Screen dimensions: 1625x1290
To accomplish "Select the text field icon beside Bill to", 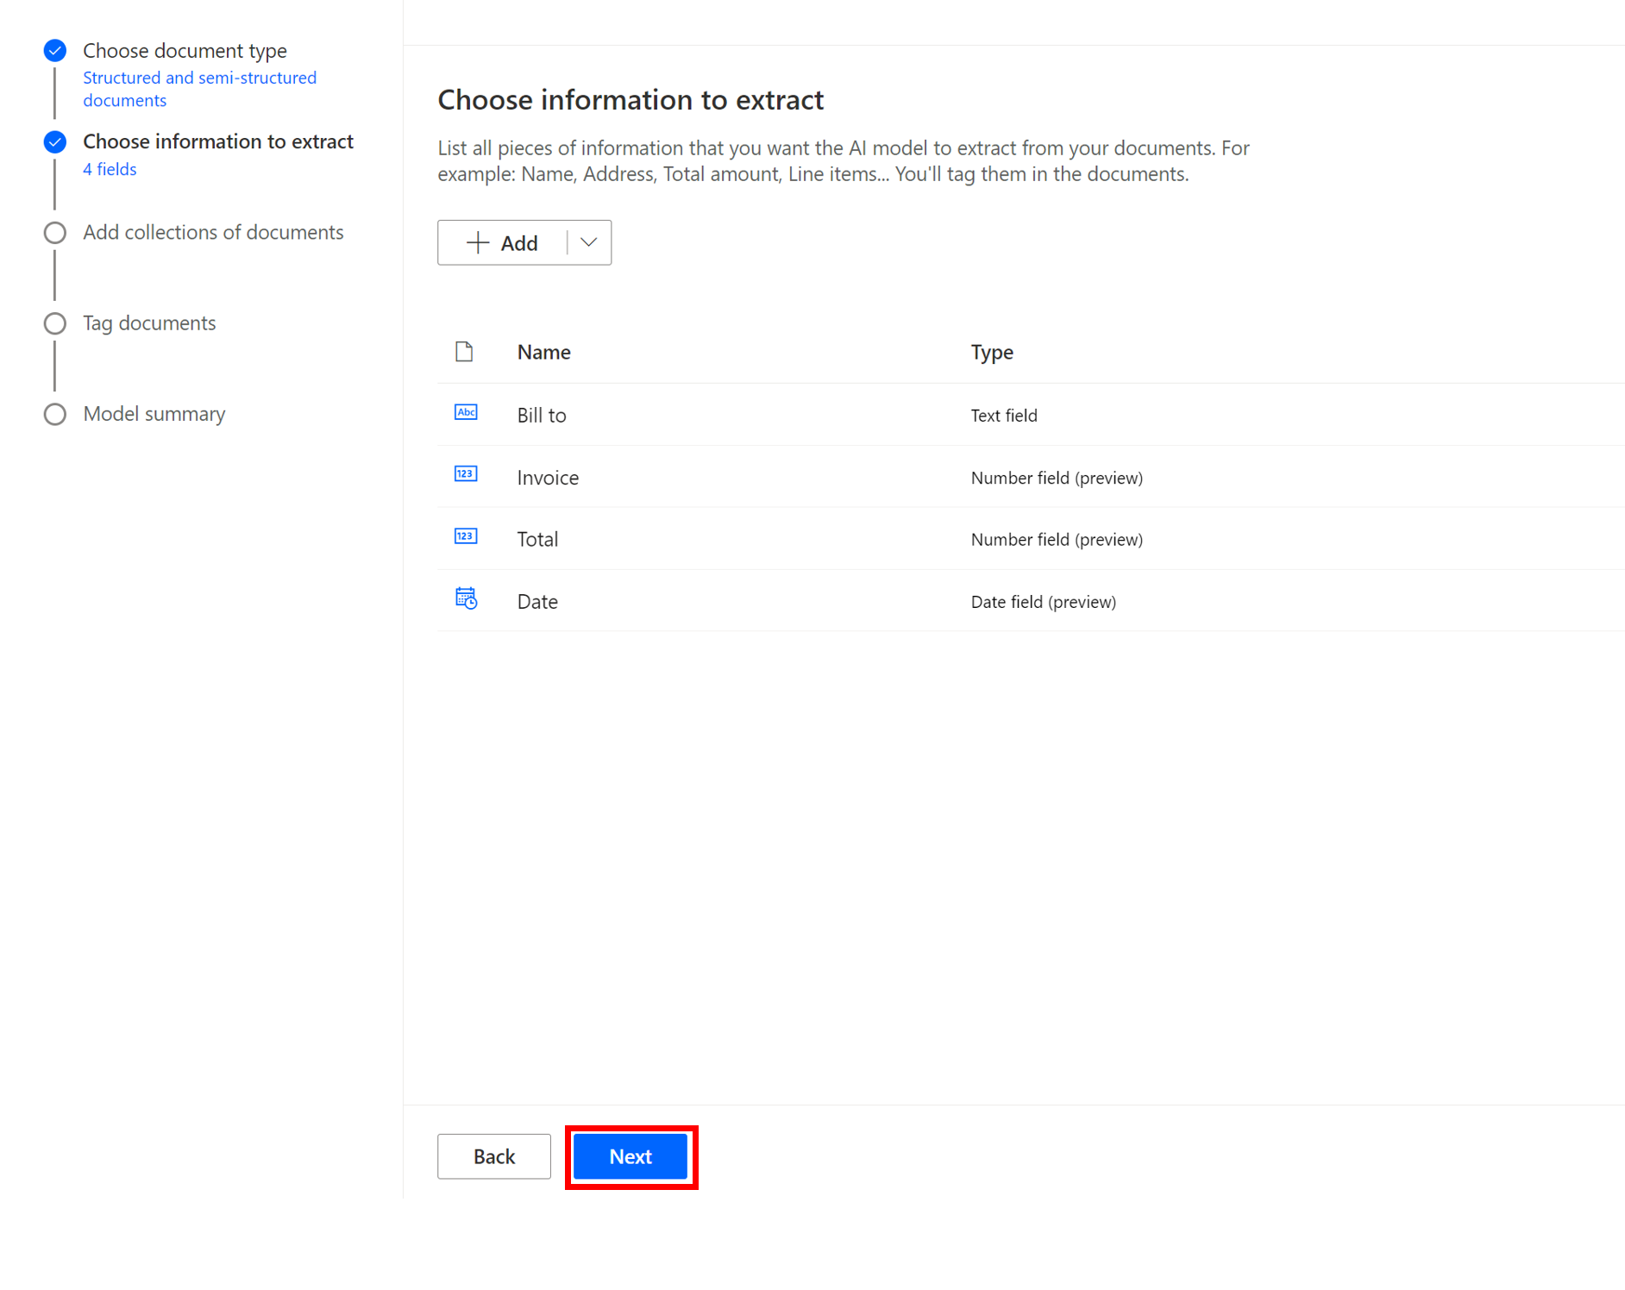I will point(466,412).
